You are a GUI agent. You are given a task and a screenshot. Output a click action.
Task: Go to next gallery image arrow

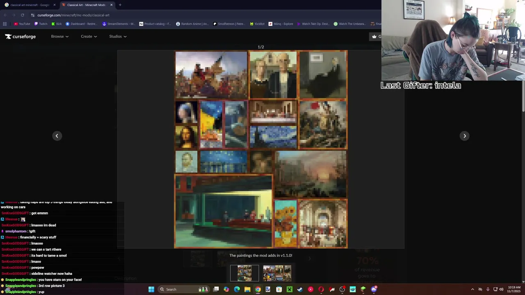[x=465, y=136]
